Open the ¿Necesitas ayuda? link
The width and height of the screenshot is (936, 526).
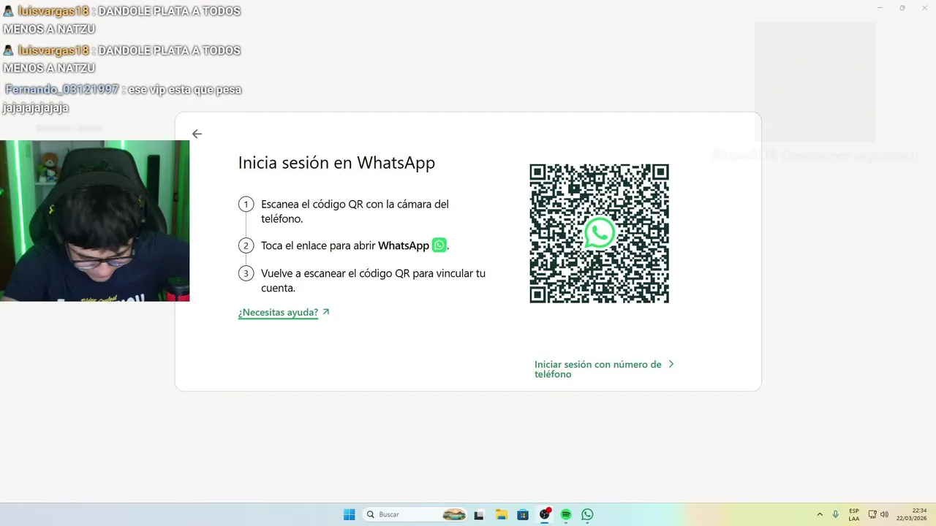[284, 313]
